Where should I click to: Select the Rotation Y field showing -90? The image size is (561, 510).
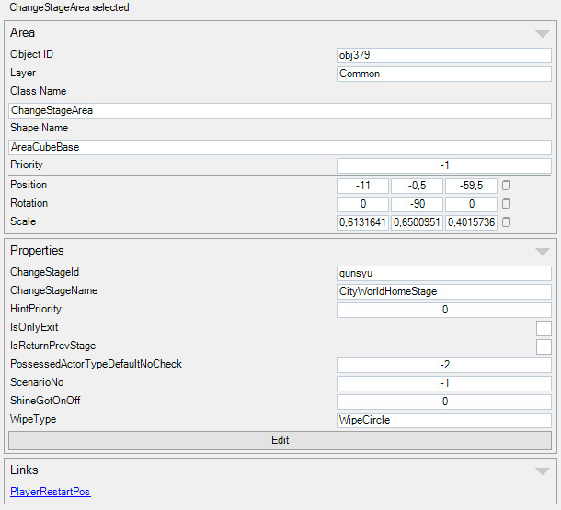[417, 204]
